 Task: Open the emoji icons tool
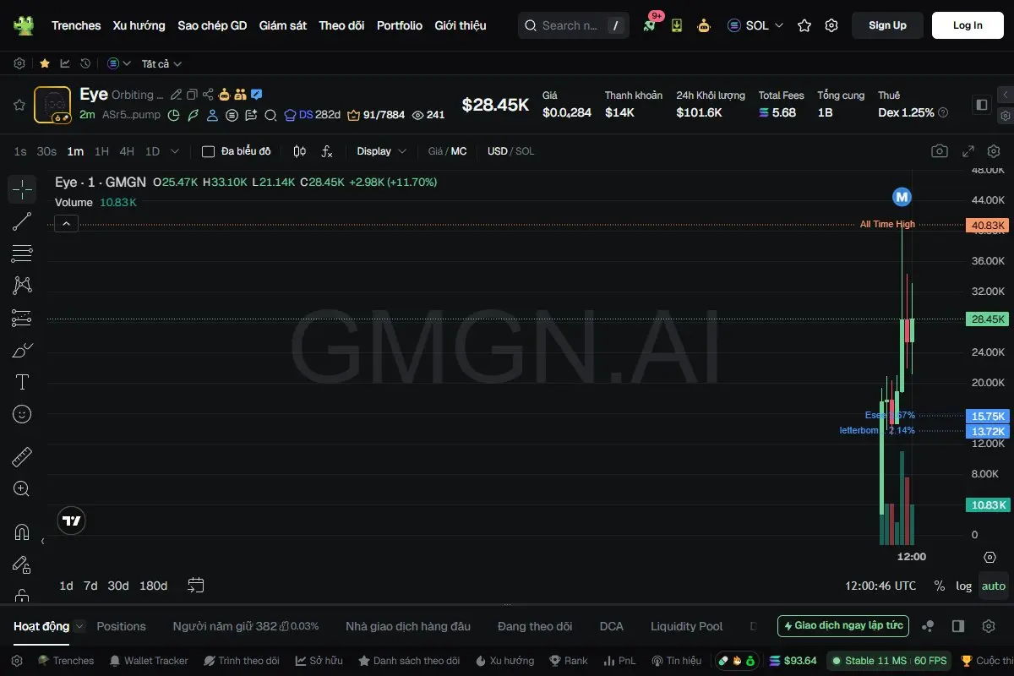point(22,414)
